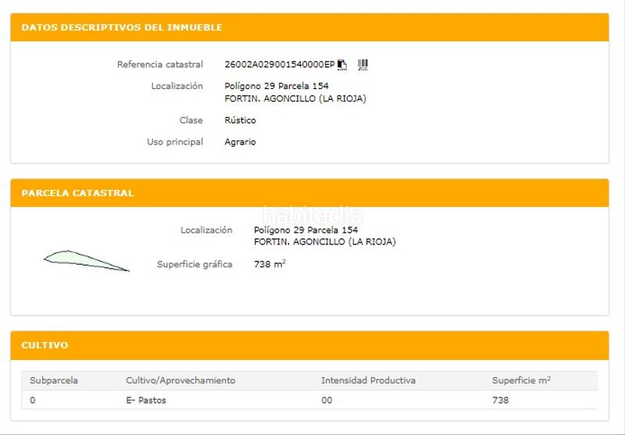Screen dimensions: 625x435
Task: Click the copy reference icon beside cadastral number
Action: [342, 65]
